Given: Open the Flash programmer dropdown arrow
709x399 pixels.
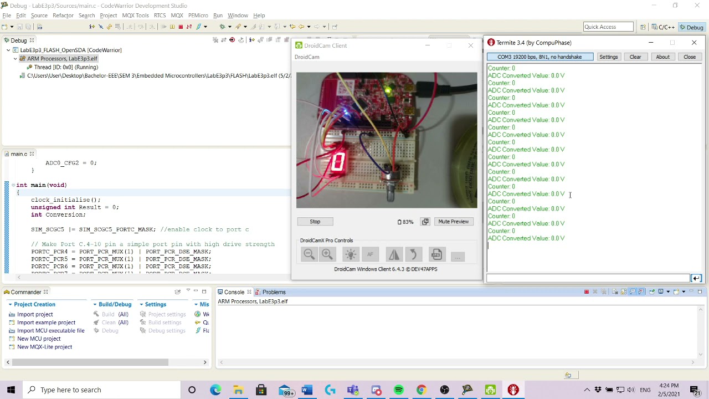Looking at the screenshot, I should click(x=205, y=27).
